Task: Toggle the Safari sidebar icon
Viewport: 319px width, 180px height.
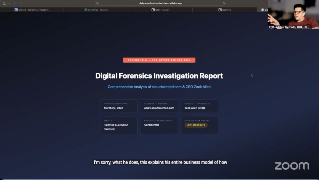Action: point(5,3)
